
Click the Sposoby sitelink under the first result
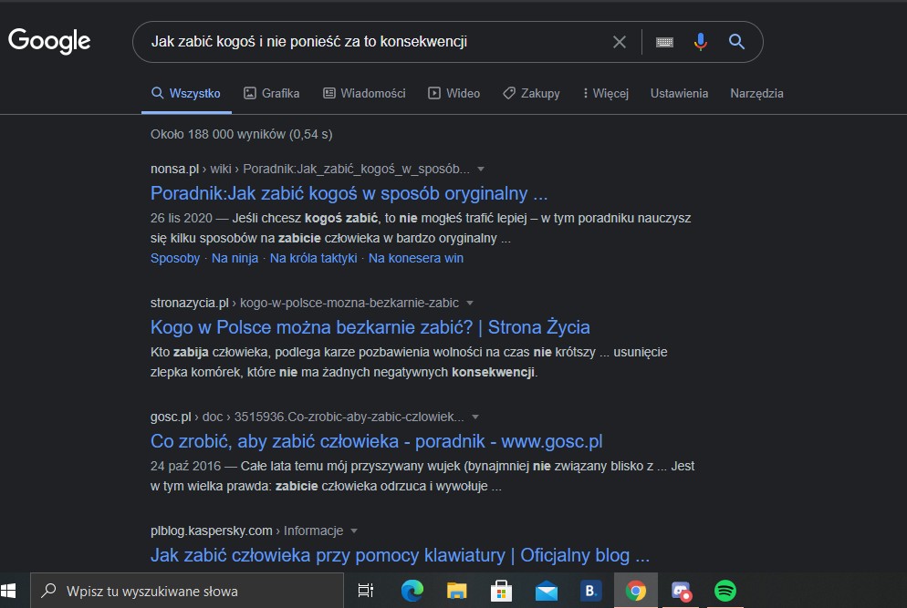(x=175, y=258)
